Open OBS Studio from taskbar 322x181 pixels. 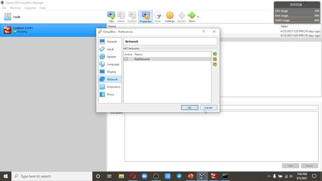pyautogui.click(x=156, y=176)
